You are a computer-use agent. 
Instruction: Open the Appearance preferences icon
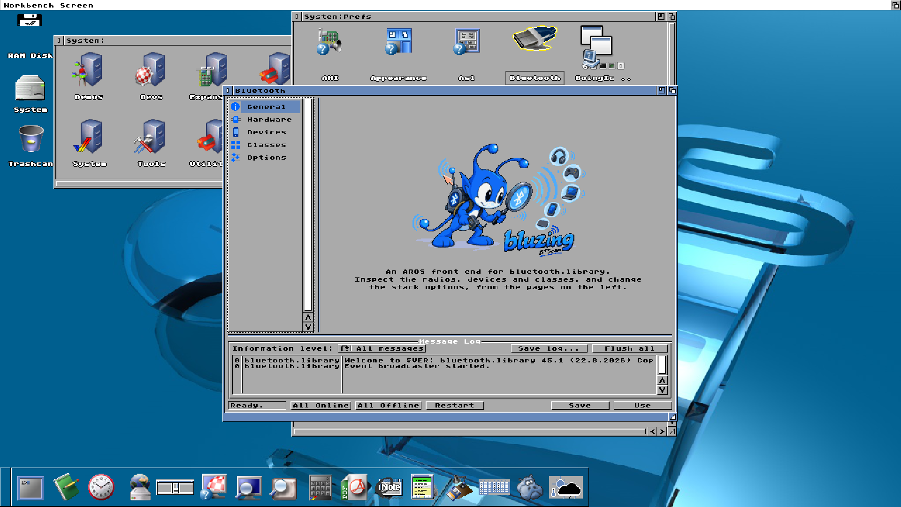pos(398,42)
